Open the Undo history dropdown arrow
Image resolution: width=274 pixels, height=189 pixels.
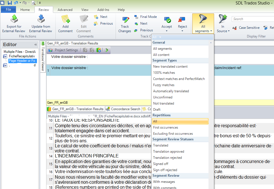(20, 3)
